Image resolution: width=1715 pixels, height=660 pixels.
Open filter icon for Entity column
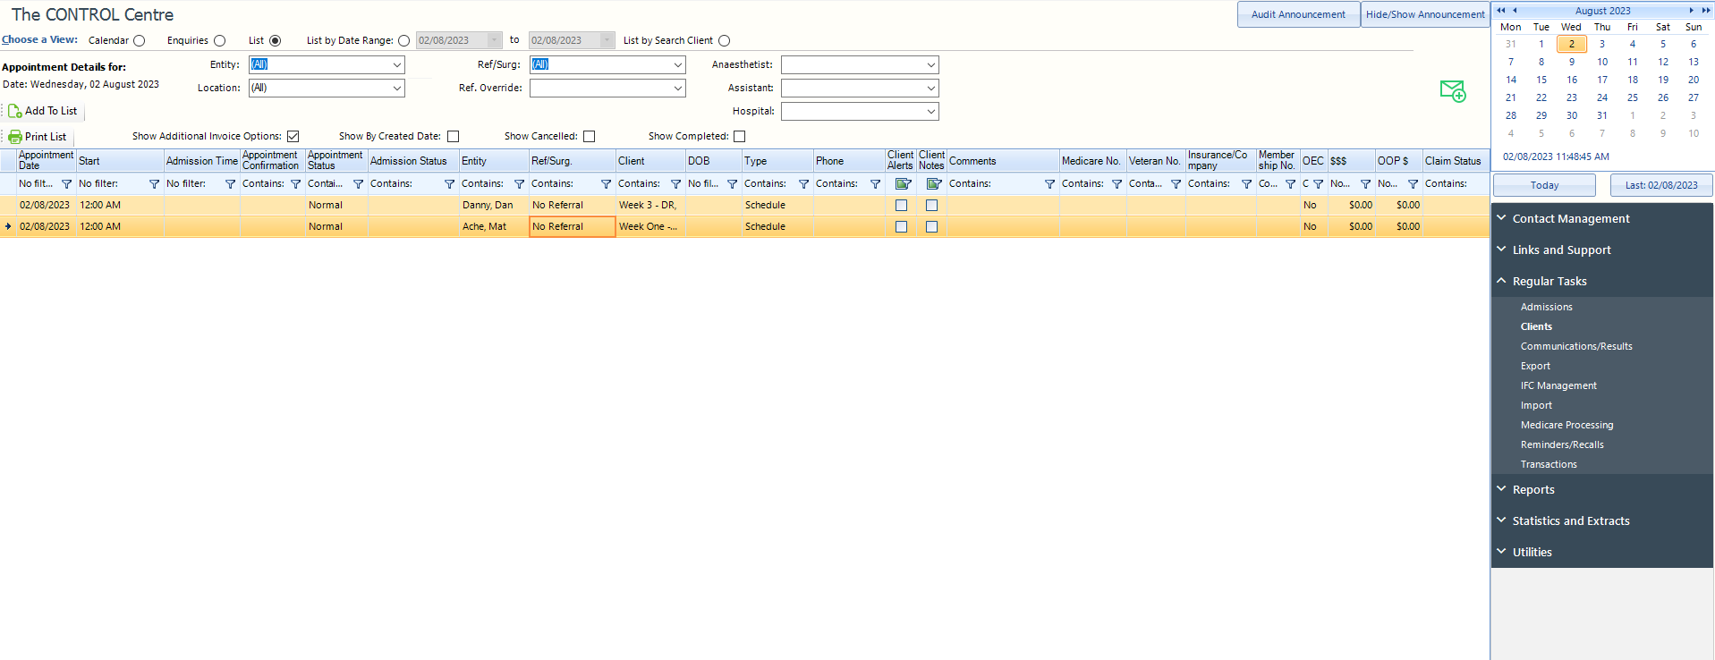(x=519, y=184)
